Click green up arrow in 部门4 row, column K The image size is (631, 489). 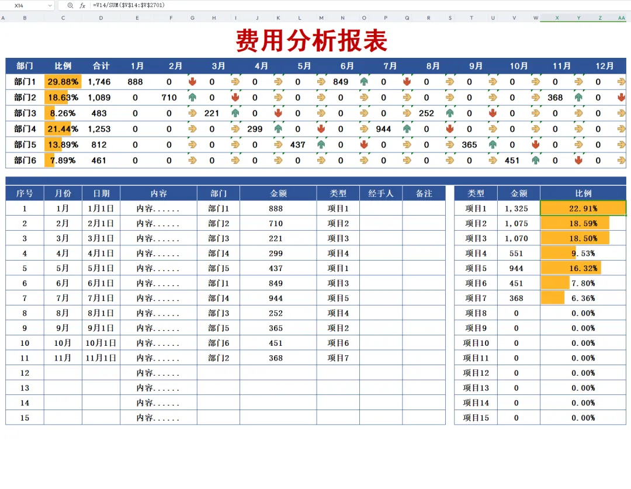coord(278,129)
